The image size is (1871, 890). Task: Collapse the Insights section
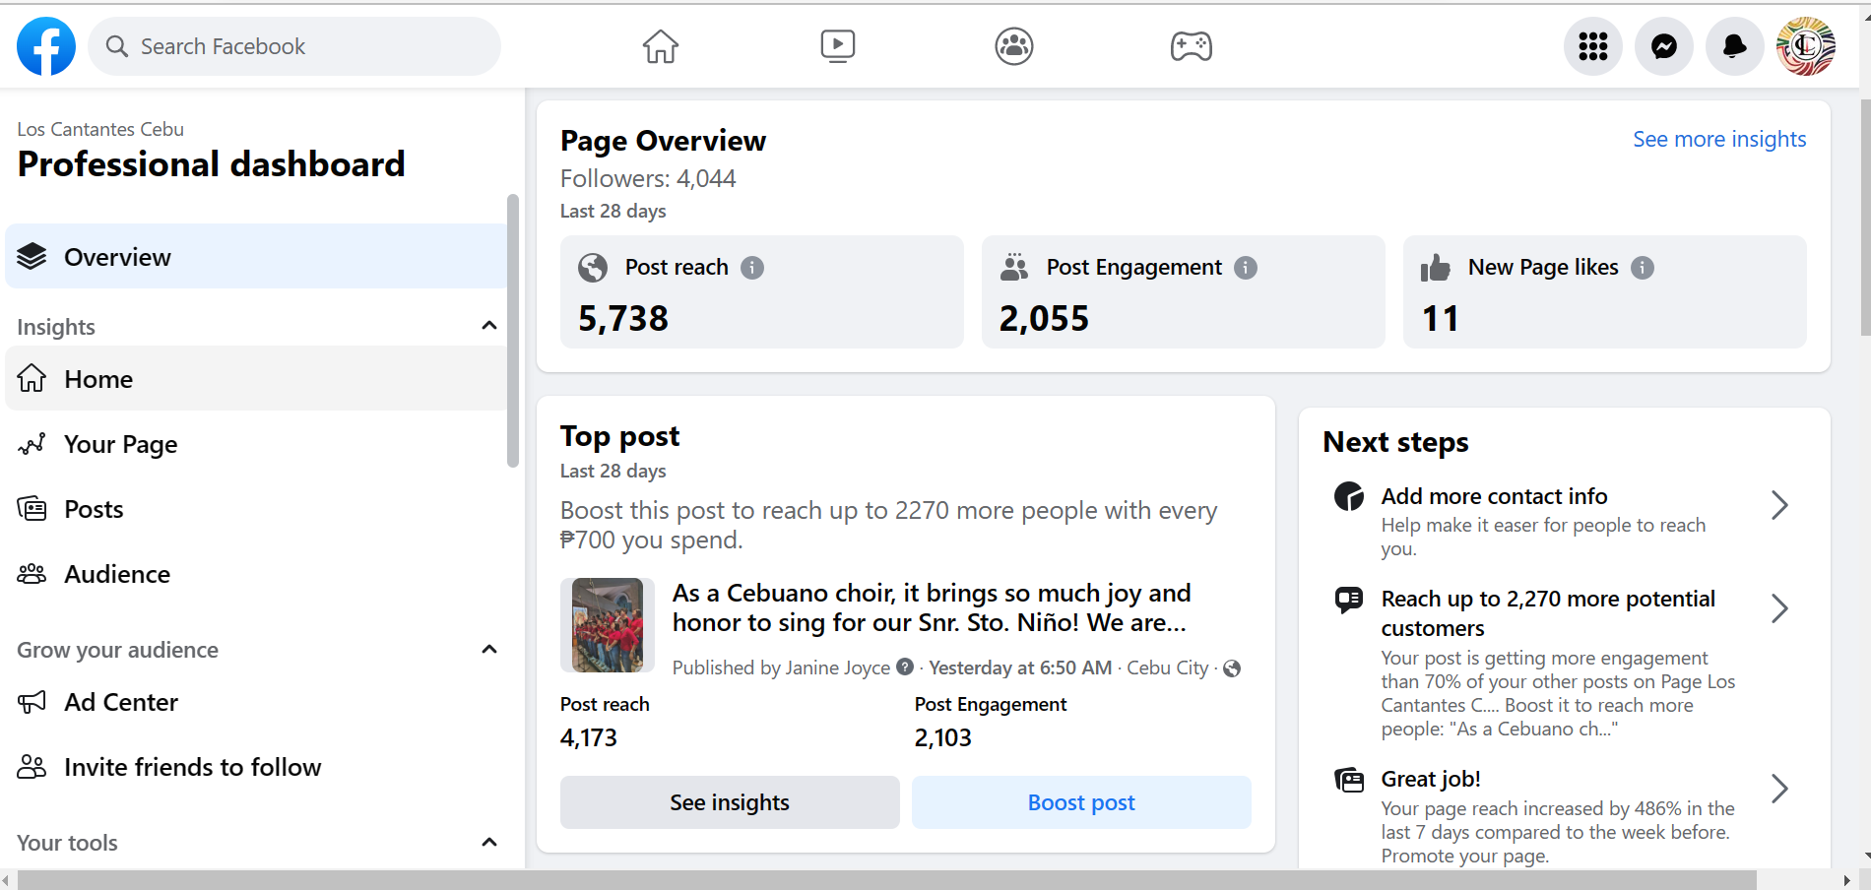tap(489, 326)
